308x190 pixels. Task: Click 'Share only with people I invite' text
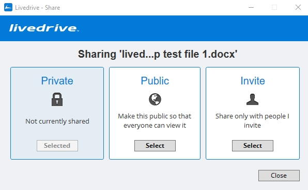click(252, 120)
